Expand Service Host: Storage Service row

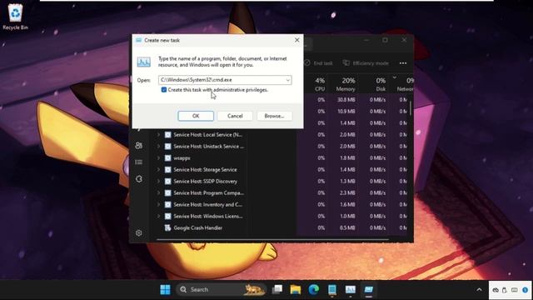point(158,169)
